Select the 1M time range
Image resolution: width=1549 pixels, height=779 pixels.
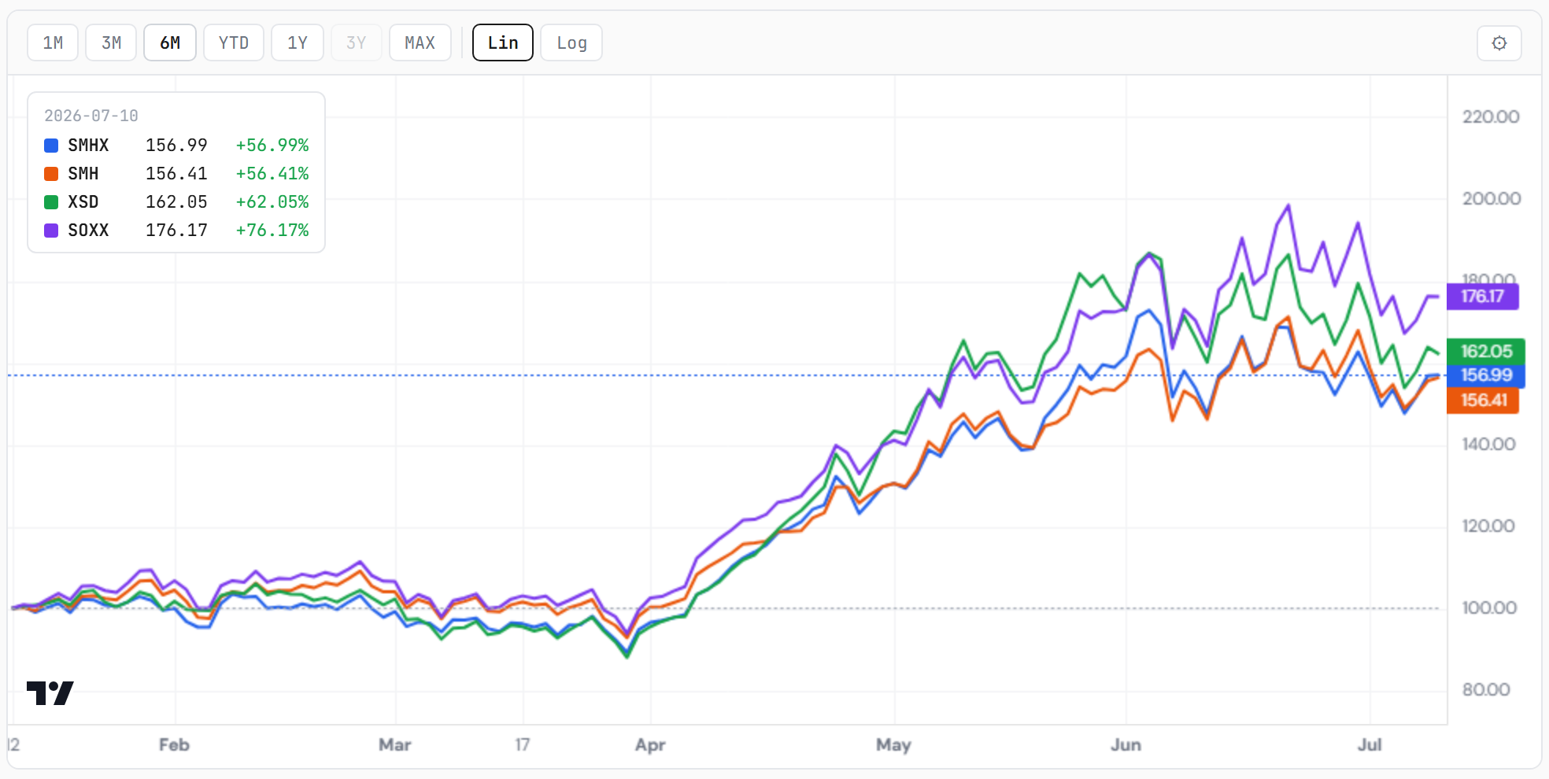tap(53, 42)
